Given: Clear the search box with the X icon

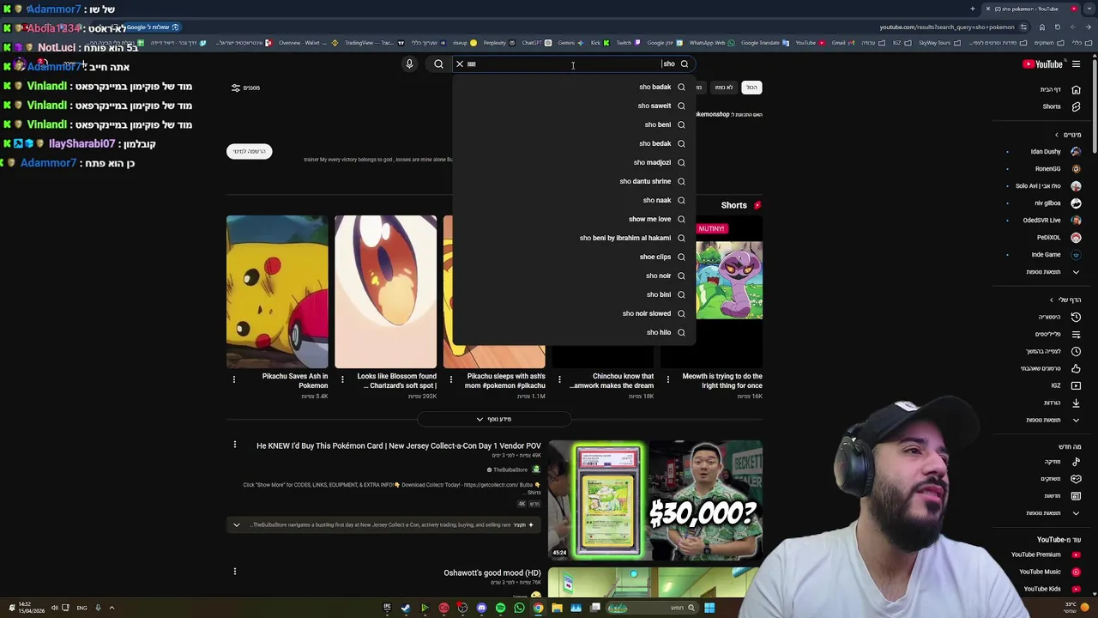Looking at the screenshot, I should click(x=460, y=64).
